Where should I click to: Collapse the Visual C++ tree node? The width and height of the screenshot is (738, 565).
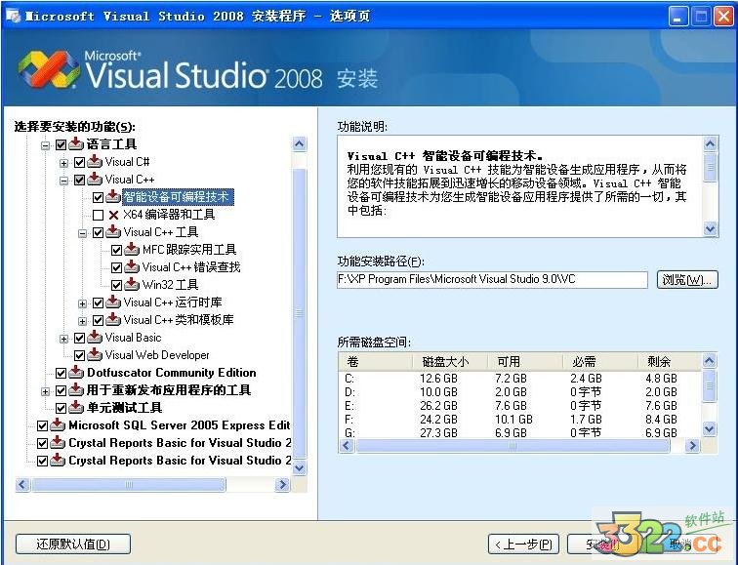[63, 181]
